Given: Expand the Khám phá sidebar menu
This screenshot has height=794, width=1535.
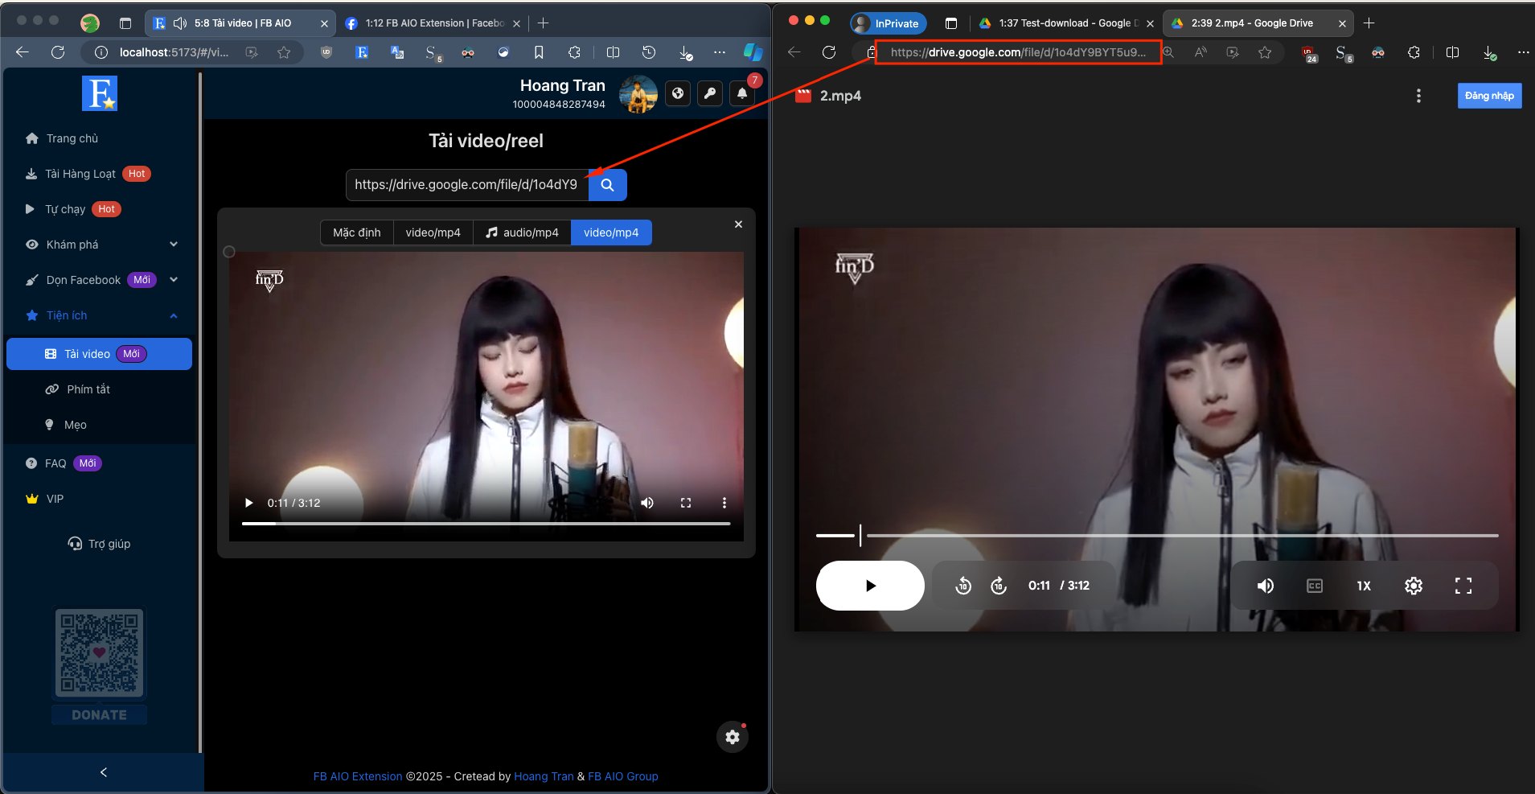Looking at the screenshot, I should pyautogui.click(x=101, y=245).
